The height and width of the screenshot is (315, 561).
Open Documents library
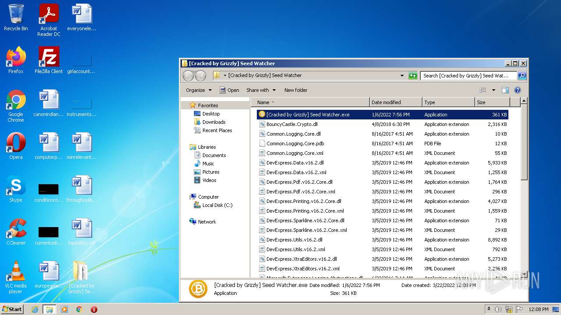214,155
